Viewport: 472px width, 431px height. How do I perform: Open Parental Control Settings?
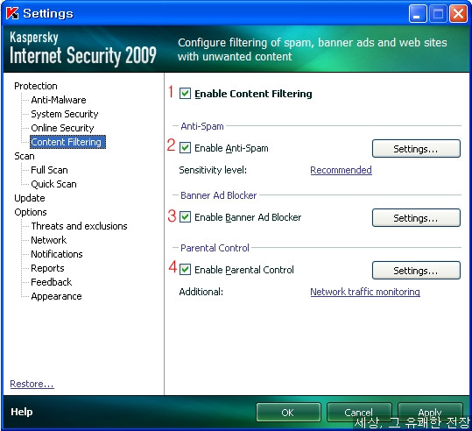(416, 270)
